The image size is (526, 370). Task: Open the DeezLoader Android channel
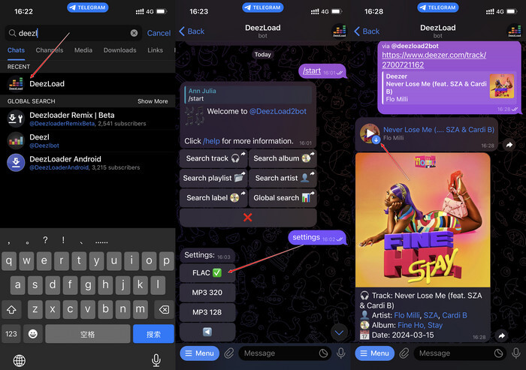[88, 163]
